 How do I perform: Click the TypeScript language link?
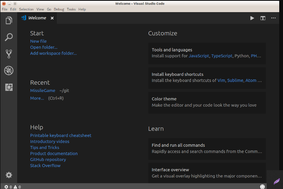tap(222, 56)
